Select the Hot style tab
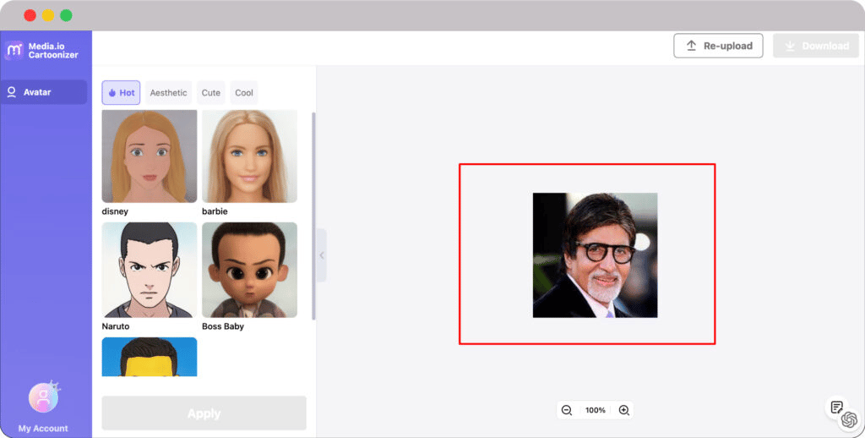865x438 pixels. click(121, 93)
